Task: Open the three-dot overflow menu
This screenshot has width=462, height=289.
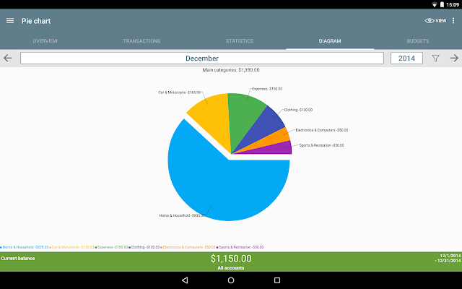Action: [453, 21]
